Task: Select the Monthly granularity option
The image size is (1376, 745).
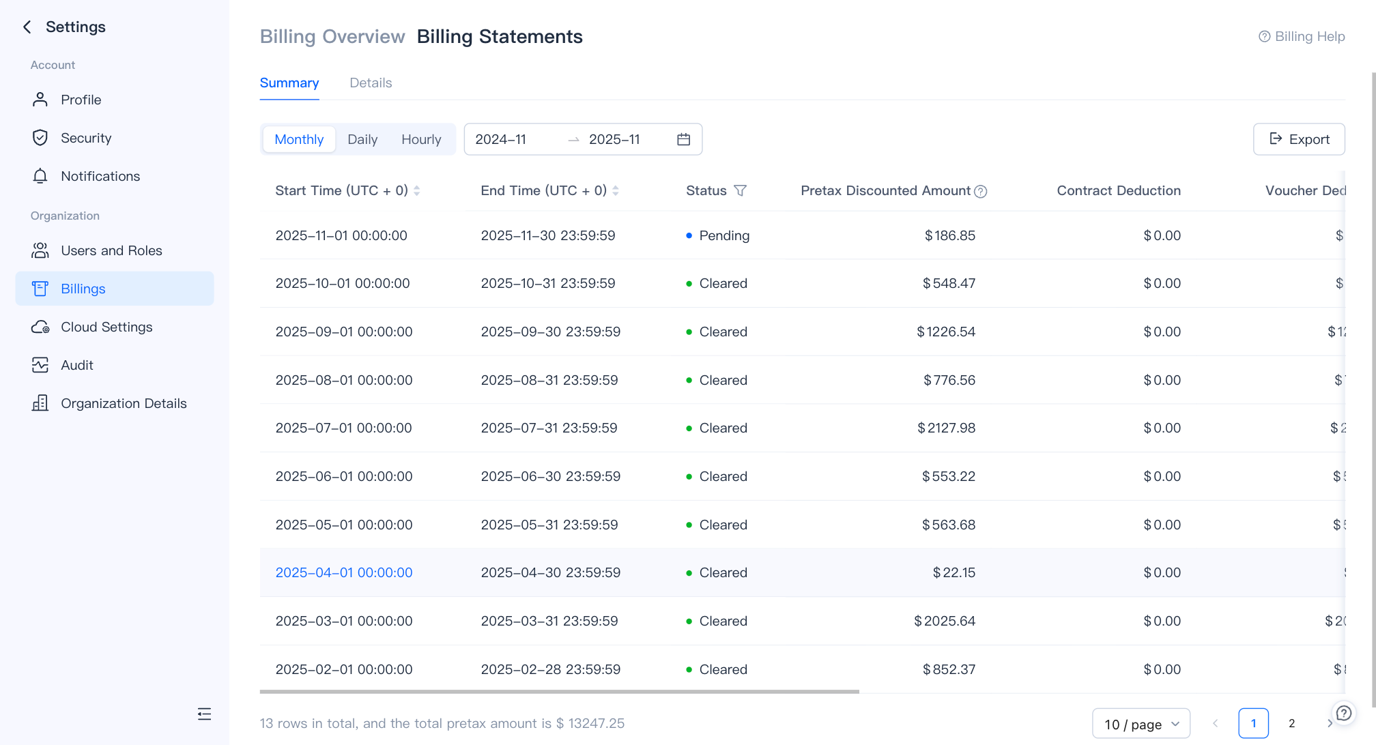Action: click(299, 139)
